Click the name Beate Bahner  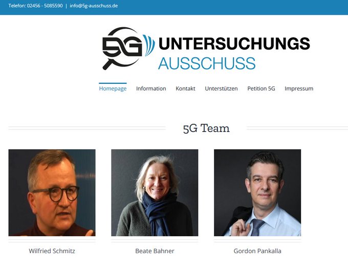pyautogui.click(x=155, y=251)
